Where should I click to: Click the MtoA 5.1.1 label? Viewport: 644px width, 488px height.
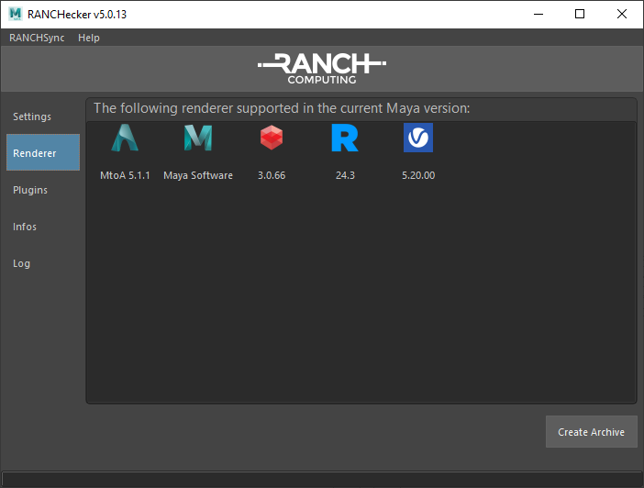point(125,175)
